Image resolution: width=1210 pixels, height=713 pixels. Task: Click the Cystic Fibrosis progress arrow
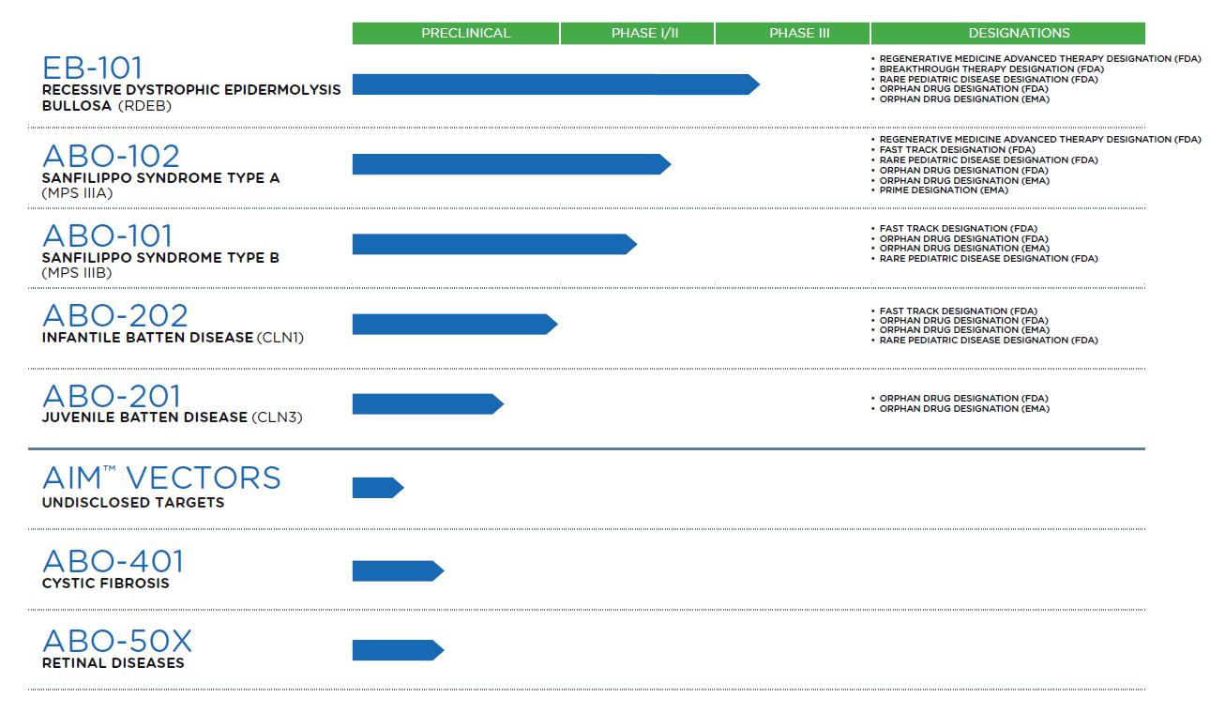[x=397, y=570]
